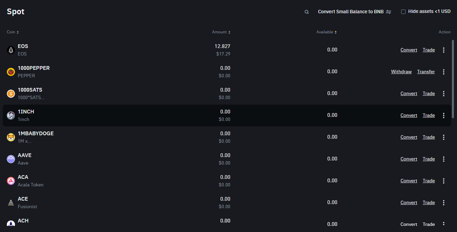Screen dimensions: 457x232
Task: Click Withdraw link for 1000PEPPER
Action: pyautogui.click(x=401, y=72)
